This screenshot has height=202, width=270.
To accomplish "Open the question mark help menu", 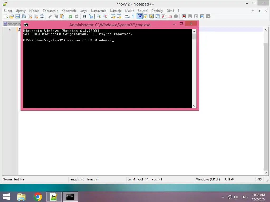I will pyautogui.click(x=179, y=11).
